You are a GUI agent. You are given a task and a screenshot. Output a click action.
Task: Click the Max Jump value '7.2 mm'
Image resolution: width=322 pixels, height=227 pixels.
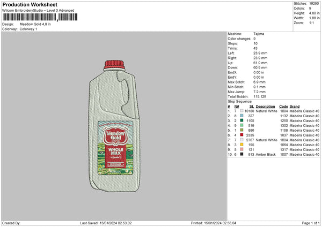tap(259, 92)
